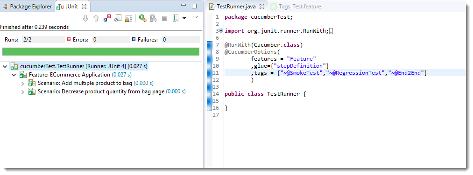The width and height of the screenshot is (473, 175).
Task: Click the green test progress bar
Action: coord(101,52)
